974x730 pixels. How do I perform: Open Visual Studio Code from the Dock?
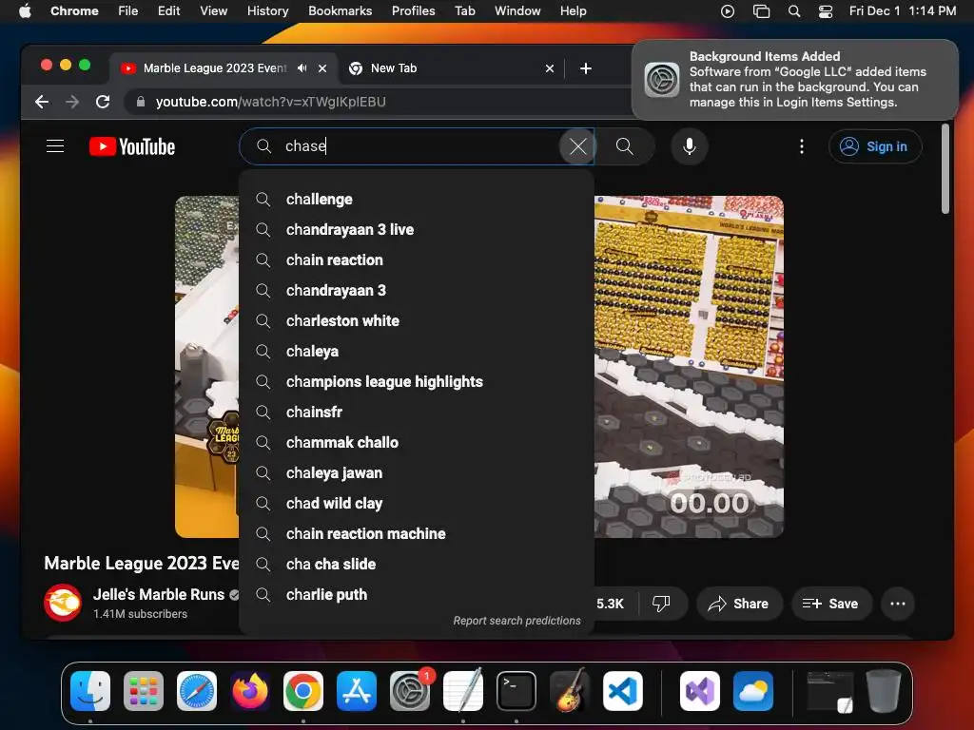pyautogui.click(x=623, y=691)
